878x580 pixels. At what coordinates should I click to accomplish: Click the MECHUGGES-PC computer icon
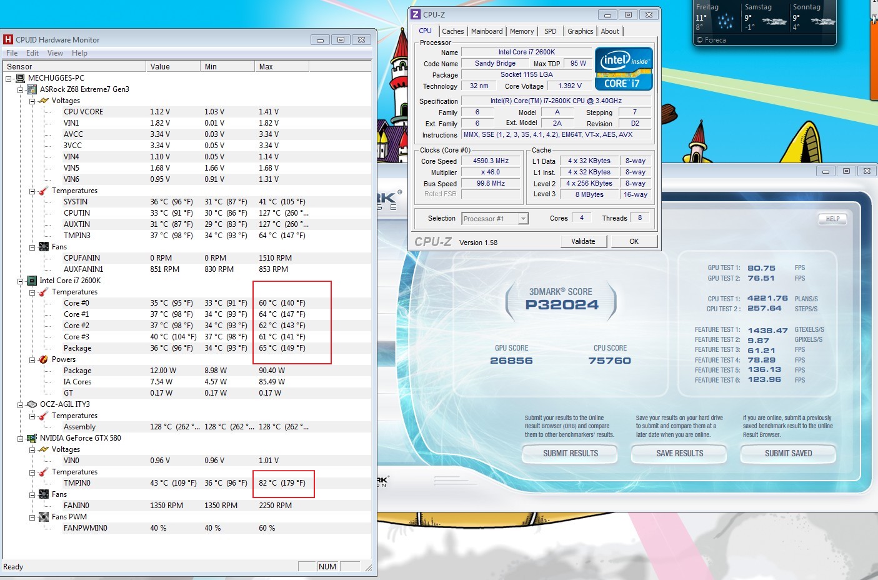pyautogui.click(x=20, y=78)
